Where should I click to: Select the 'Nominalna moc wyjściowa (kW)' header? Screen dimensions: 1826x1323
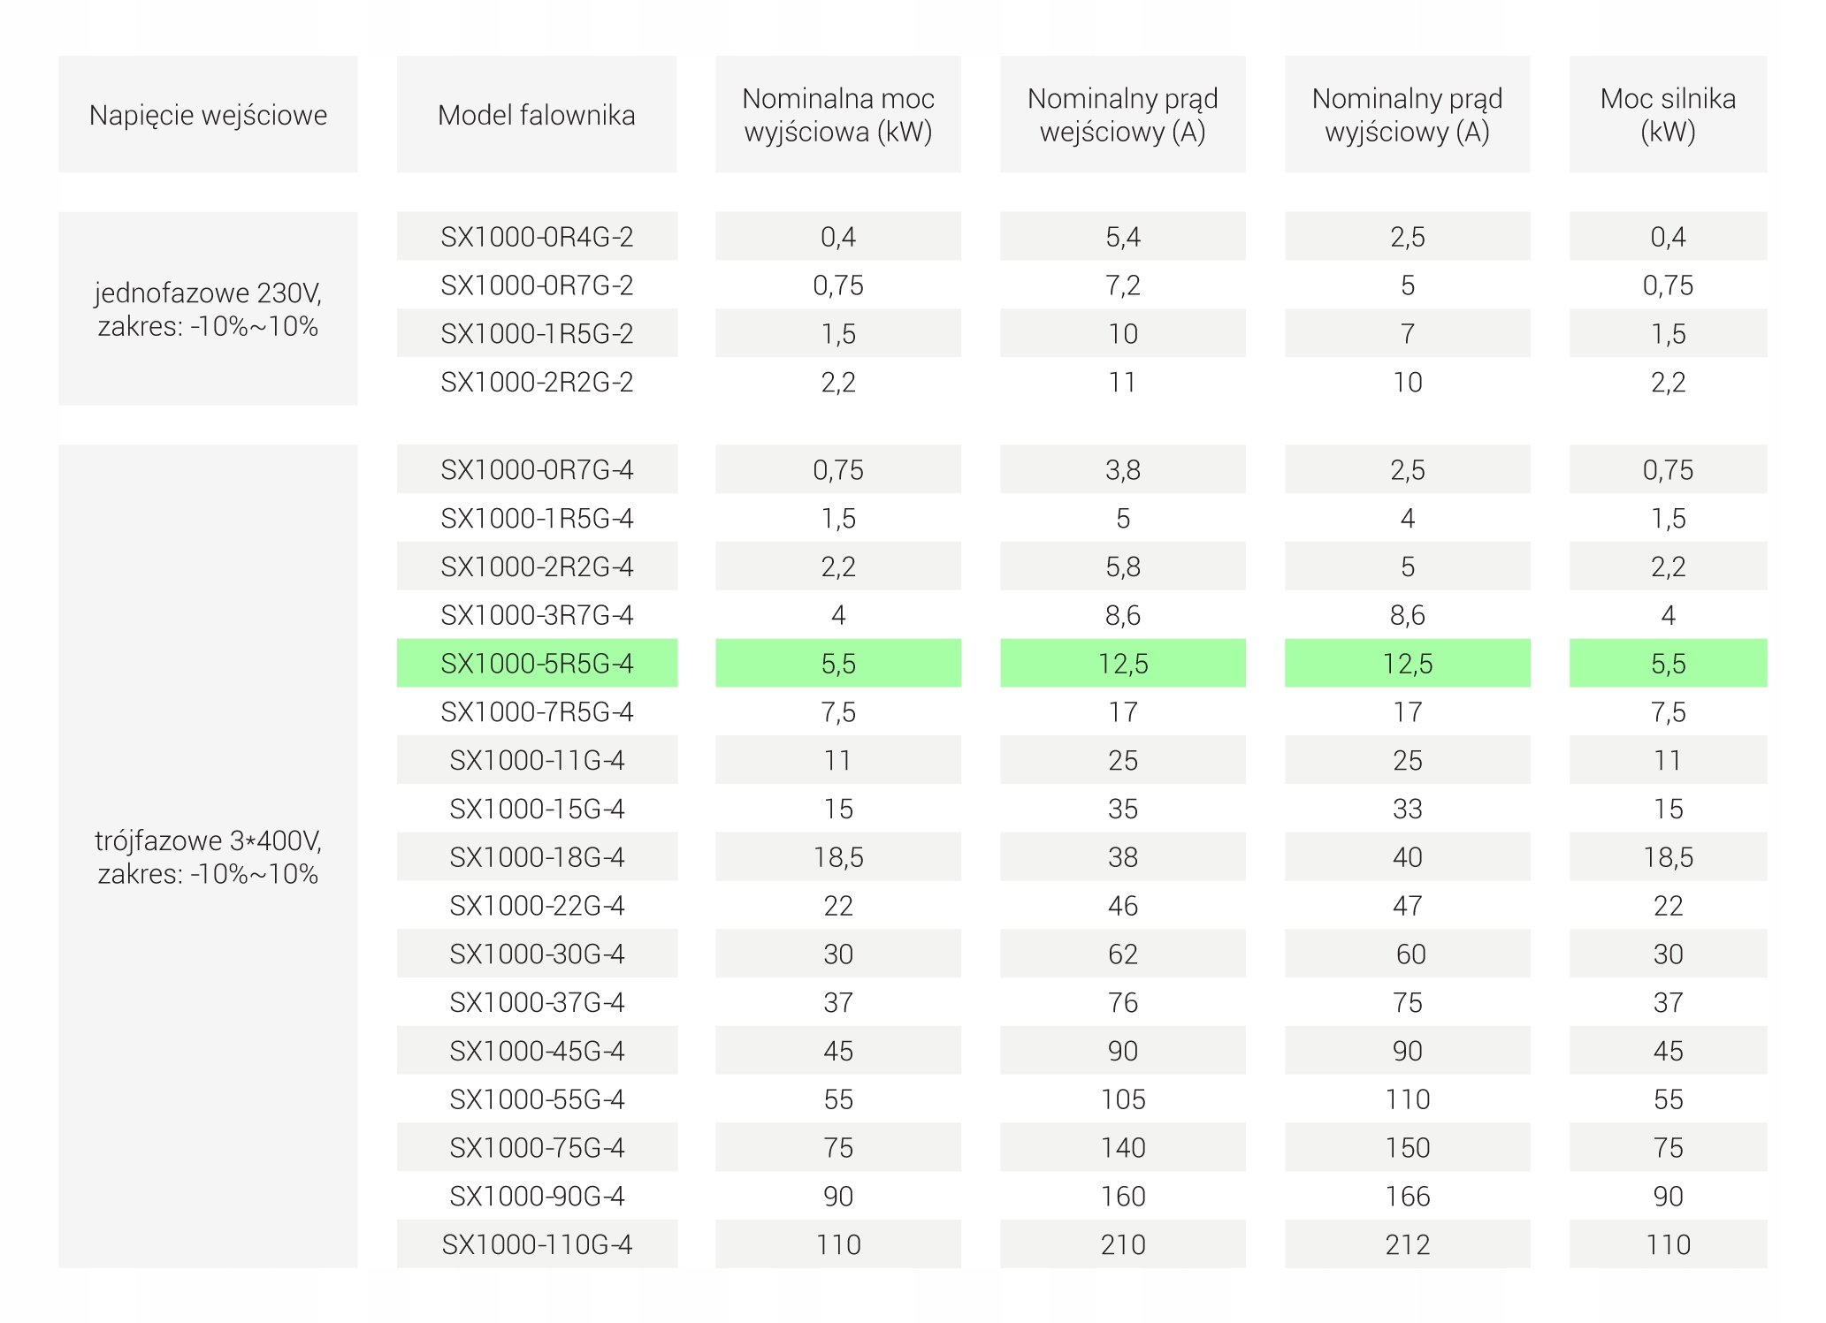pyautogui.click(x=837, y=115)
